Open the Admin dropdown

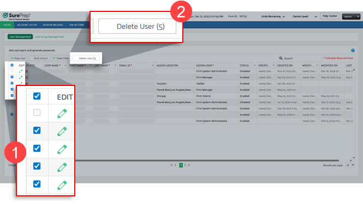click(x=351, y=17)
